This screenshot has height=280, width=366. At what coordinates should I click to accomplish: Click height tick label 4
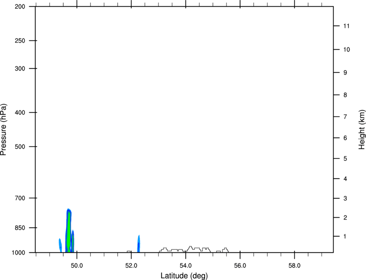[345, 179]
